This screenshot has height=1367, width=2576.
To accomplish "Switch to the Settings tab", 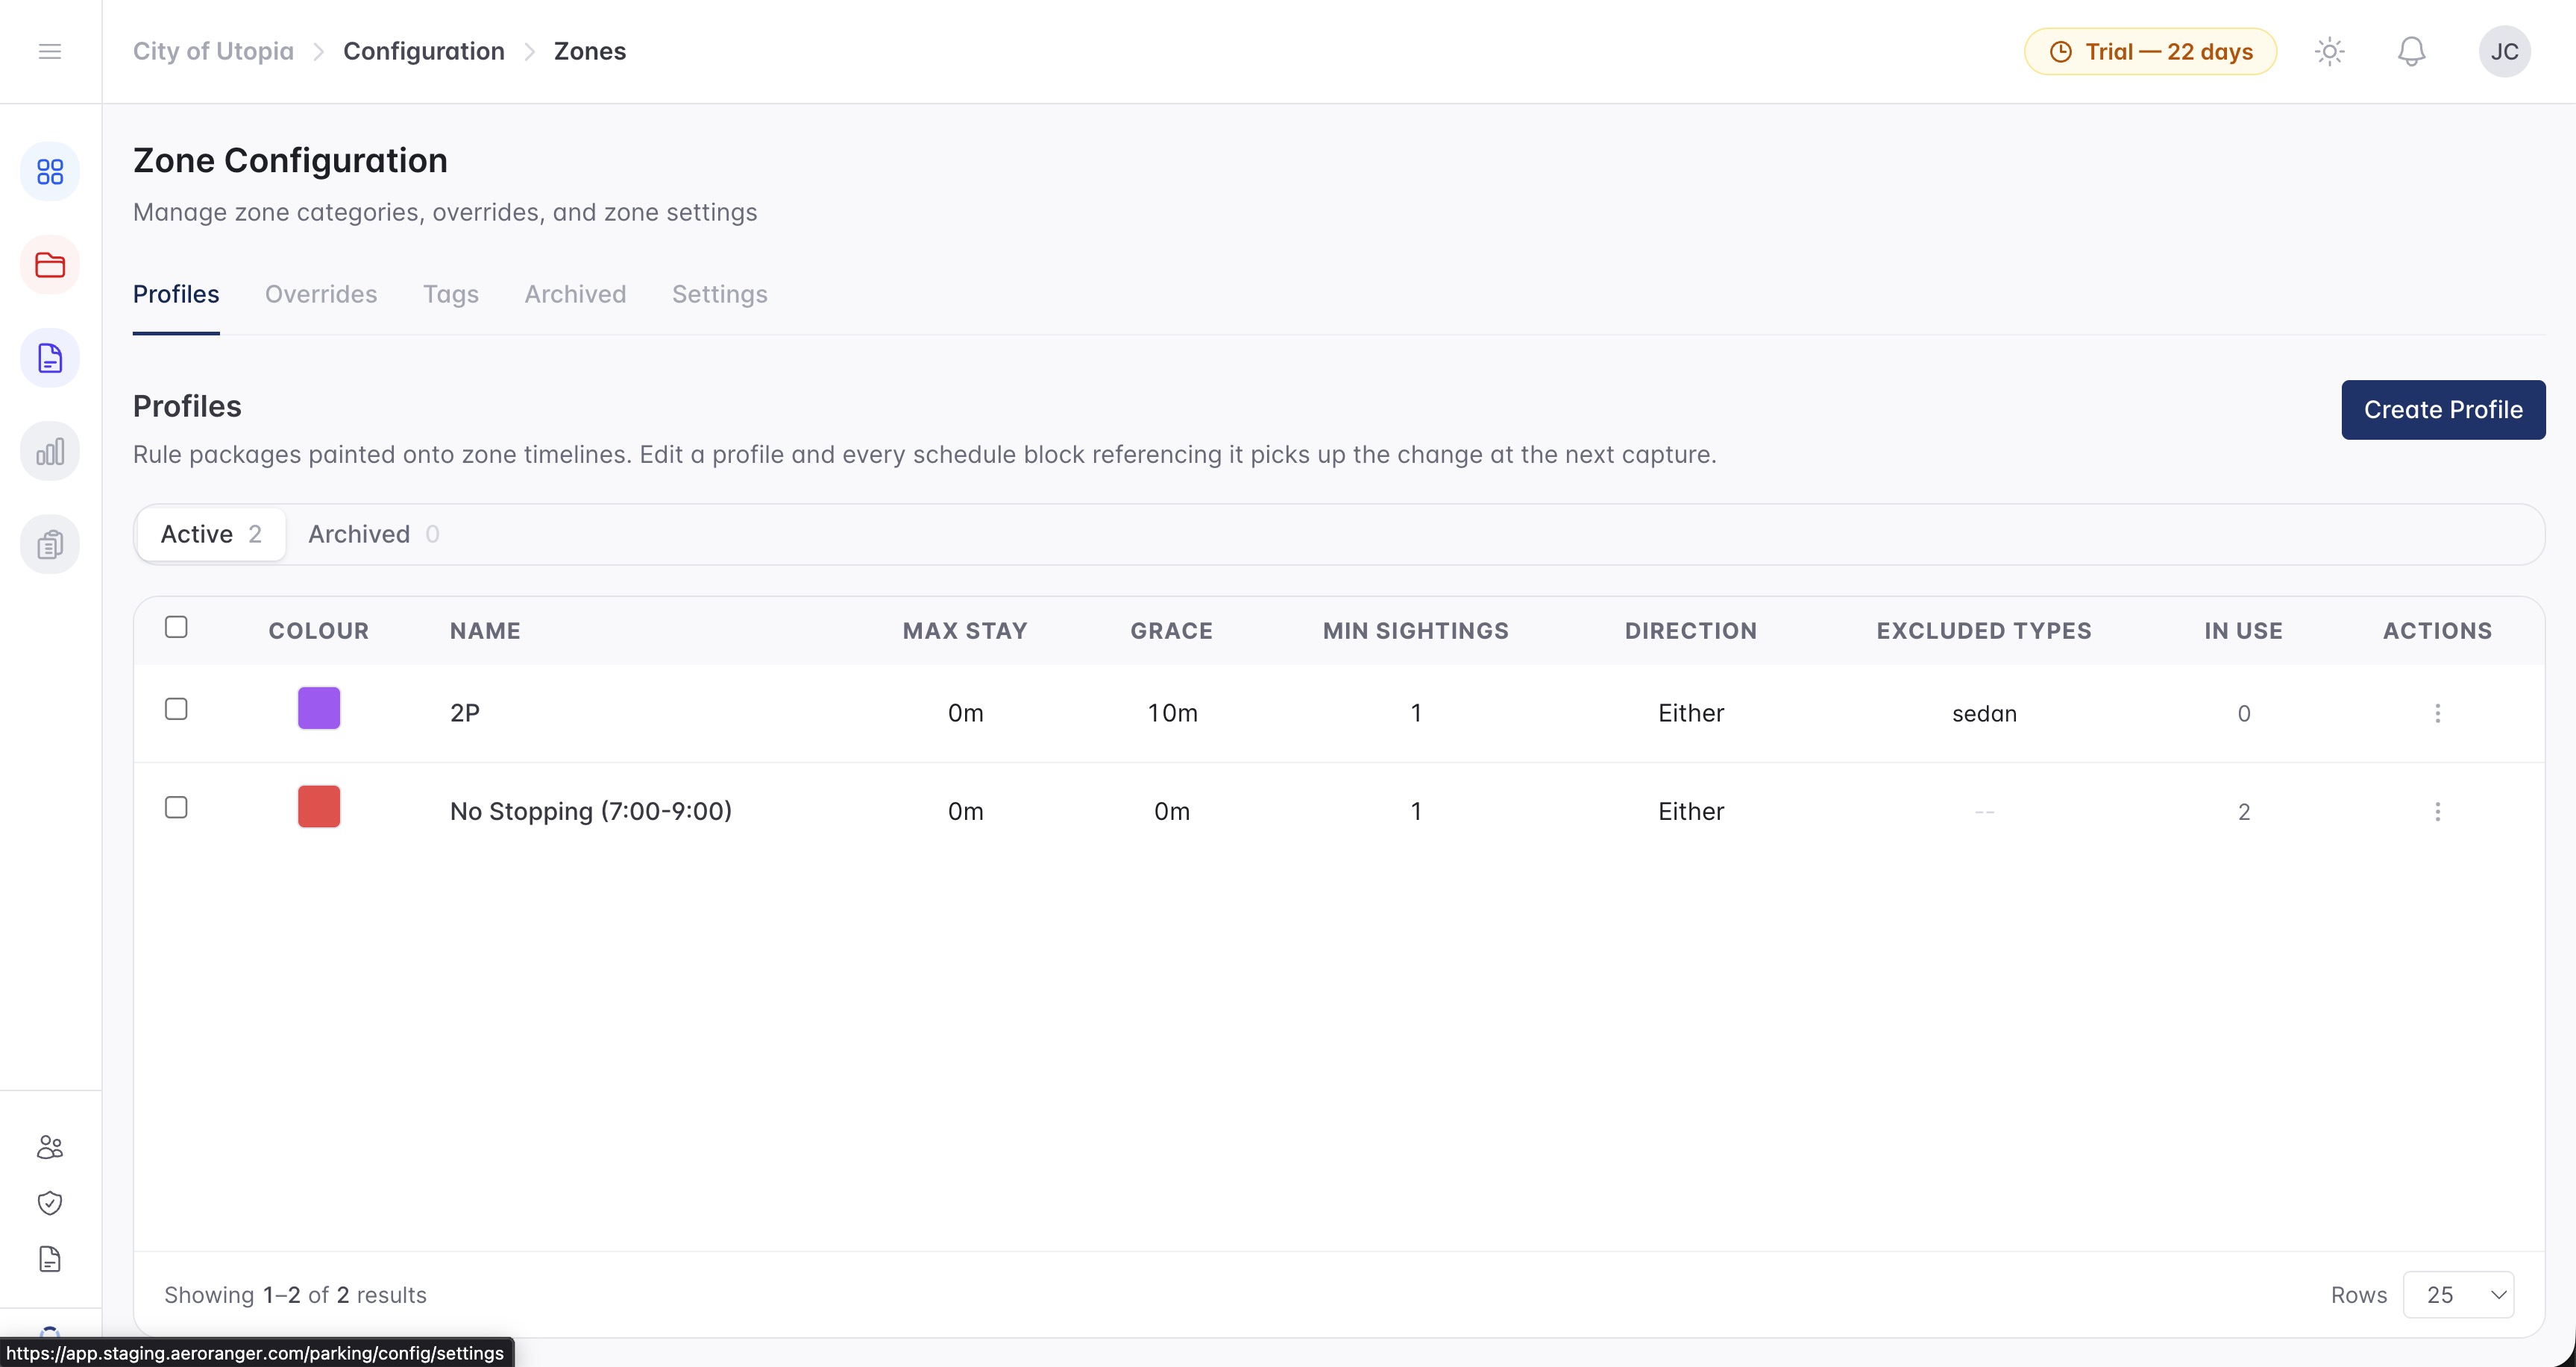I will [720, 294].
